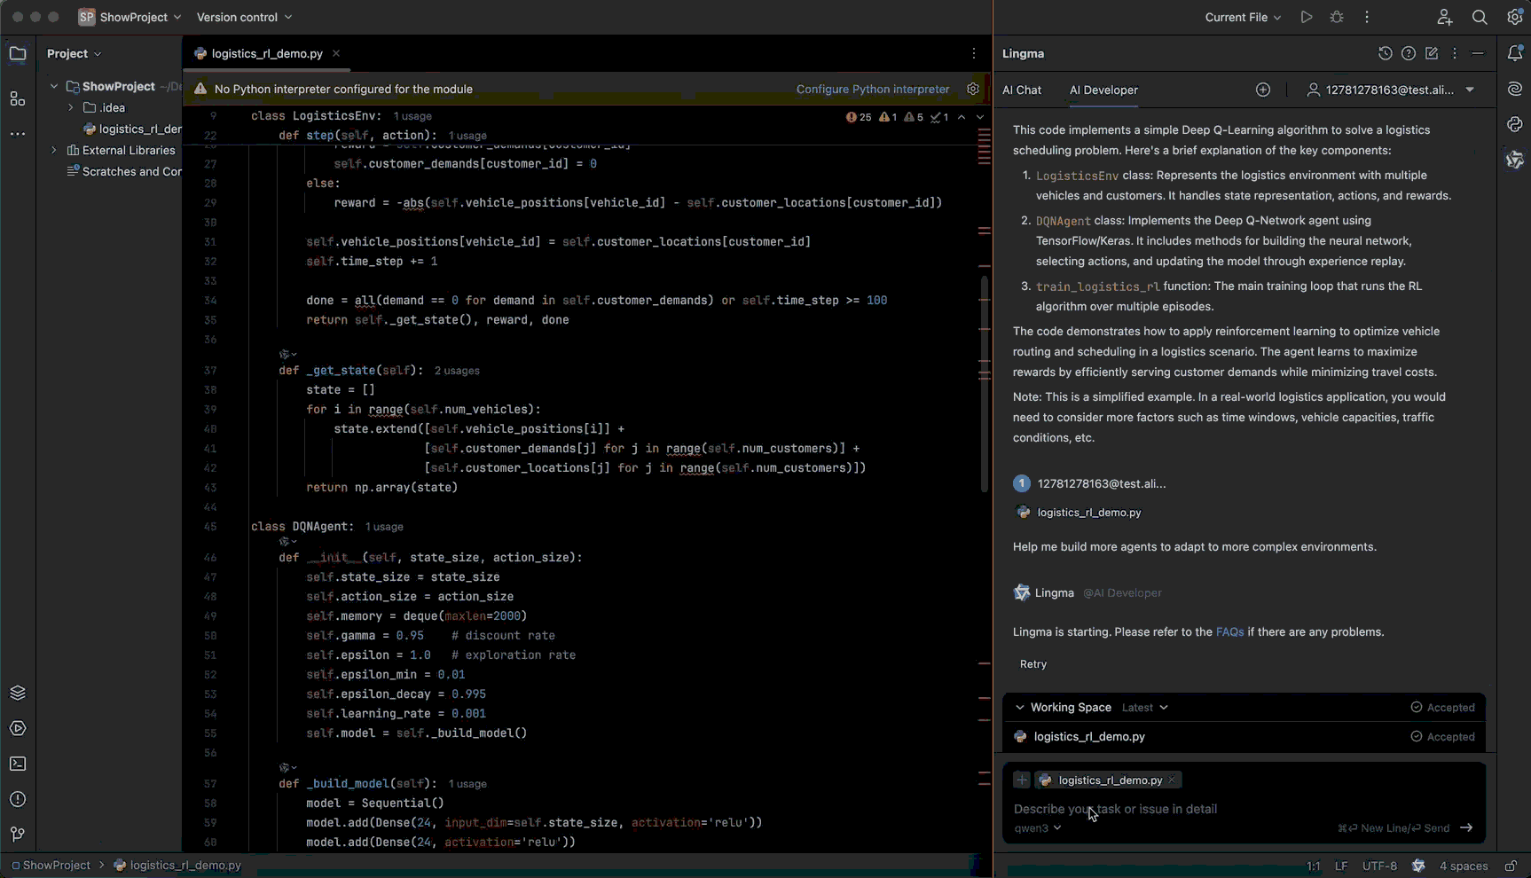The width and height of the screenshot is (1531, 878).
Task: Show Lingma chat history
Action: tap(1386, 53)
